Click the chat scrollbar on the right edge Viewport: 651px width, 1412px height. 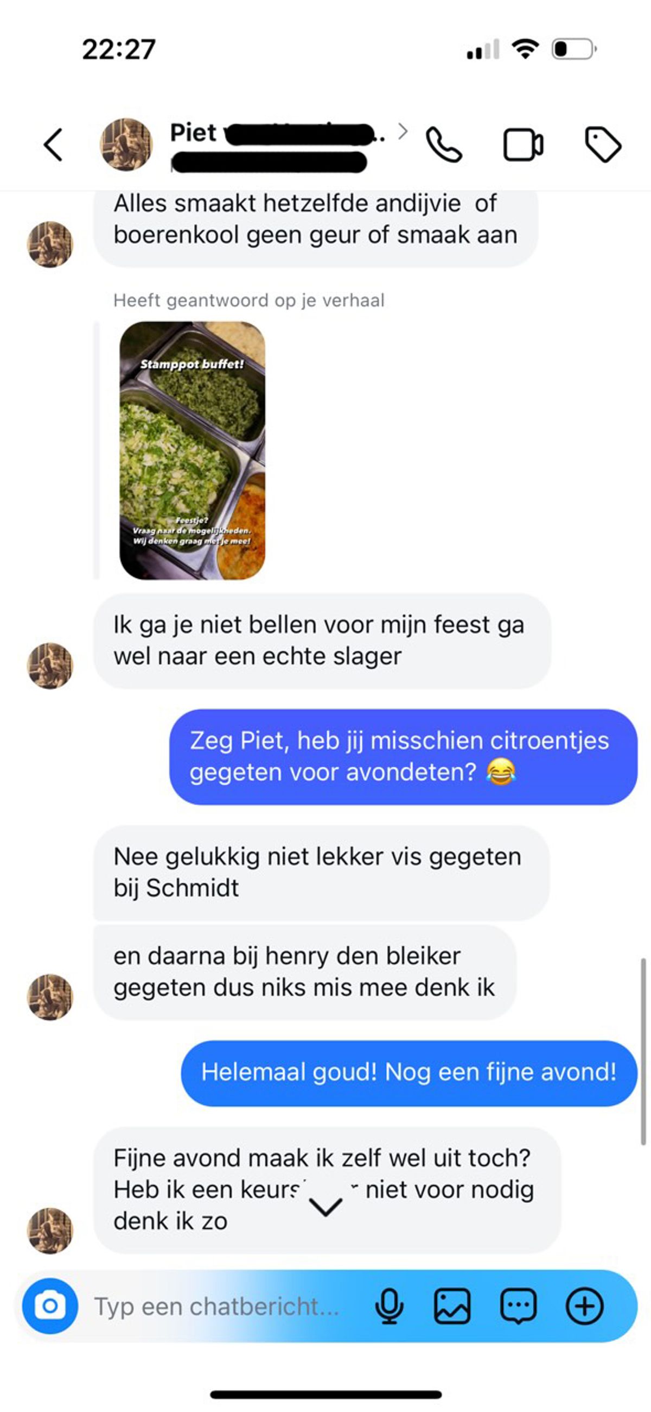click(x=643, y=1051)
